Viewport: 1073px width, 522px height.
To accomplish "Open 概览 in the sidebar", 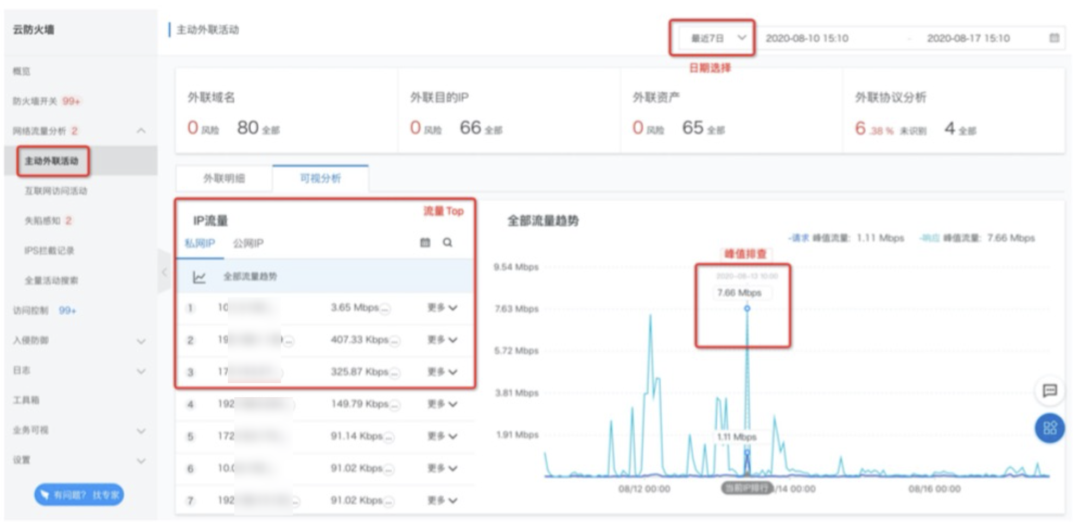I will pyautogui.click(x=22, y=71).
